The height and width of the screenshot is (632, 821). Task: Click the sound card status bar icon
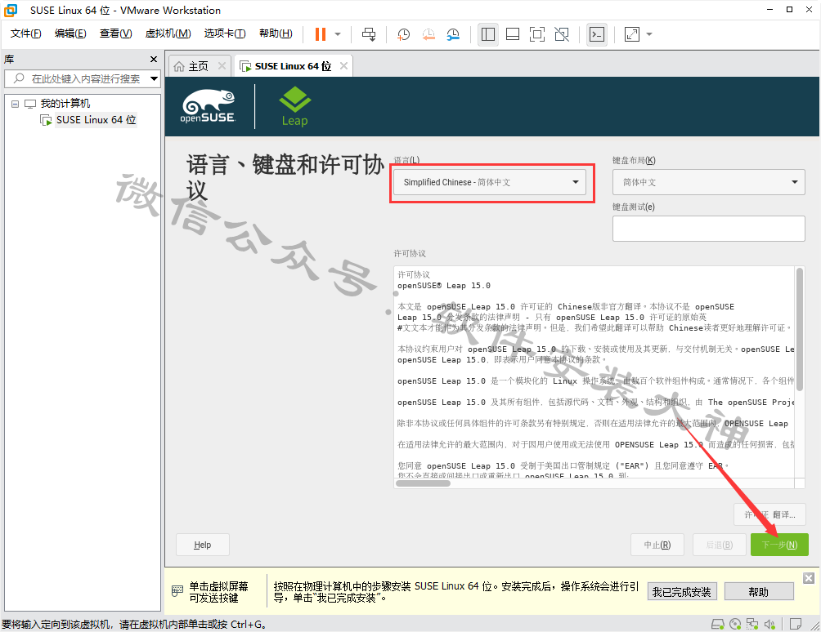click(769, 624)
